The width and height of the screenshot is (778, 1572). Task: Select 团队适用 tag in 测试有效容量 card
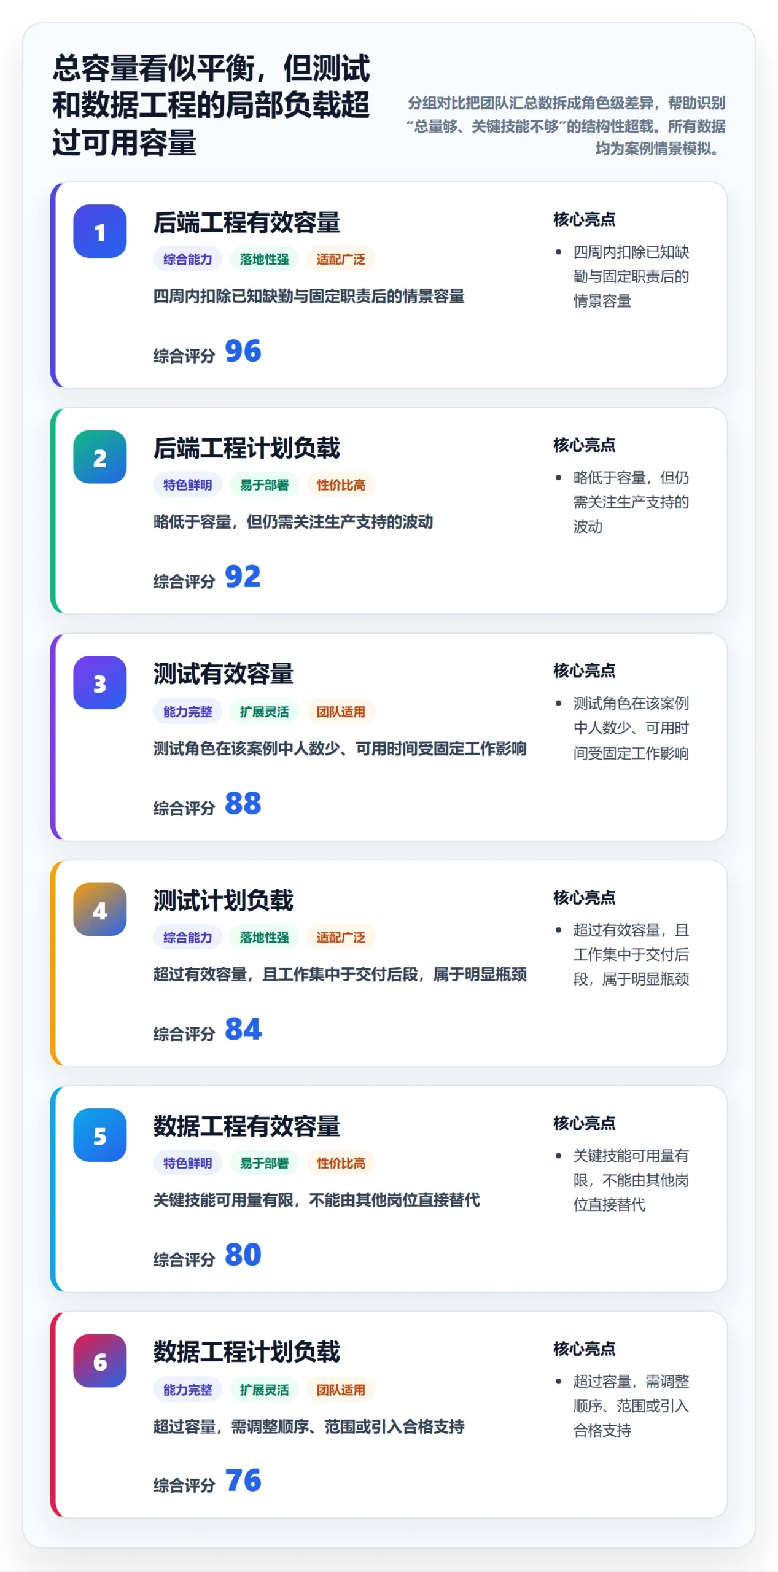coord(341,712)
